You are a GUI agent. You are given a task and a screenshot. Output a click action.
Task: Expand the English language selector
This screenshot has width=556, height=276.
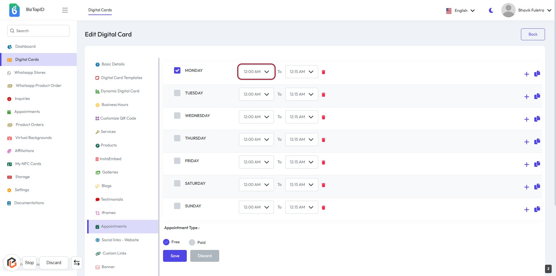[460, 10]
